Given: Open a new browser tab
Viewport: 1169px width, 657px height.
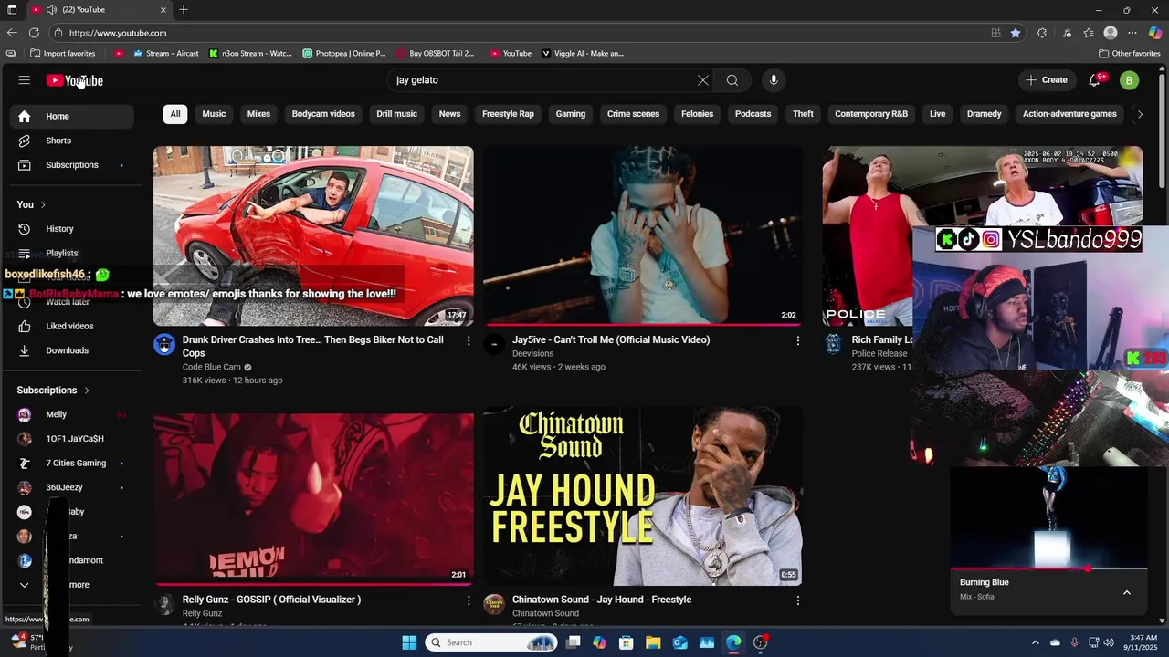Looking at the screenshot, I should pyautogui.click(x=184, y=10).
